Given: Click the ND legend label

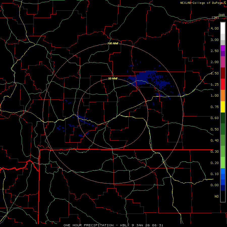Looking at the screenshot, I should 217,196.
